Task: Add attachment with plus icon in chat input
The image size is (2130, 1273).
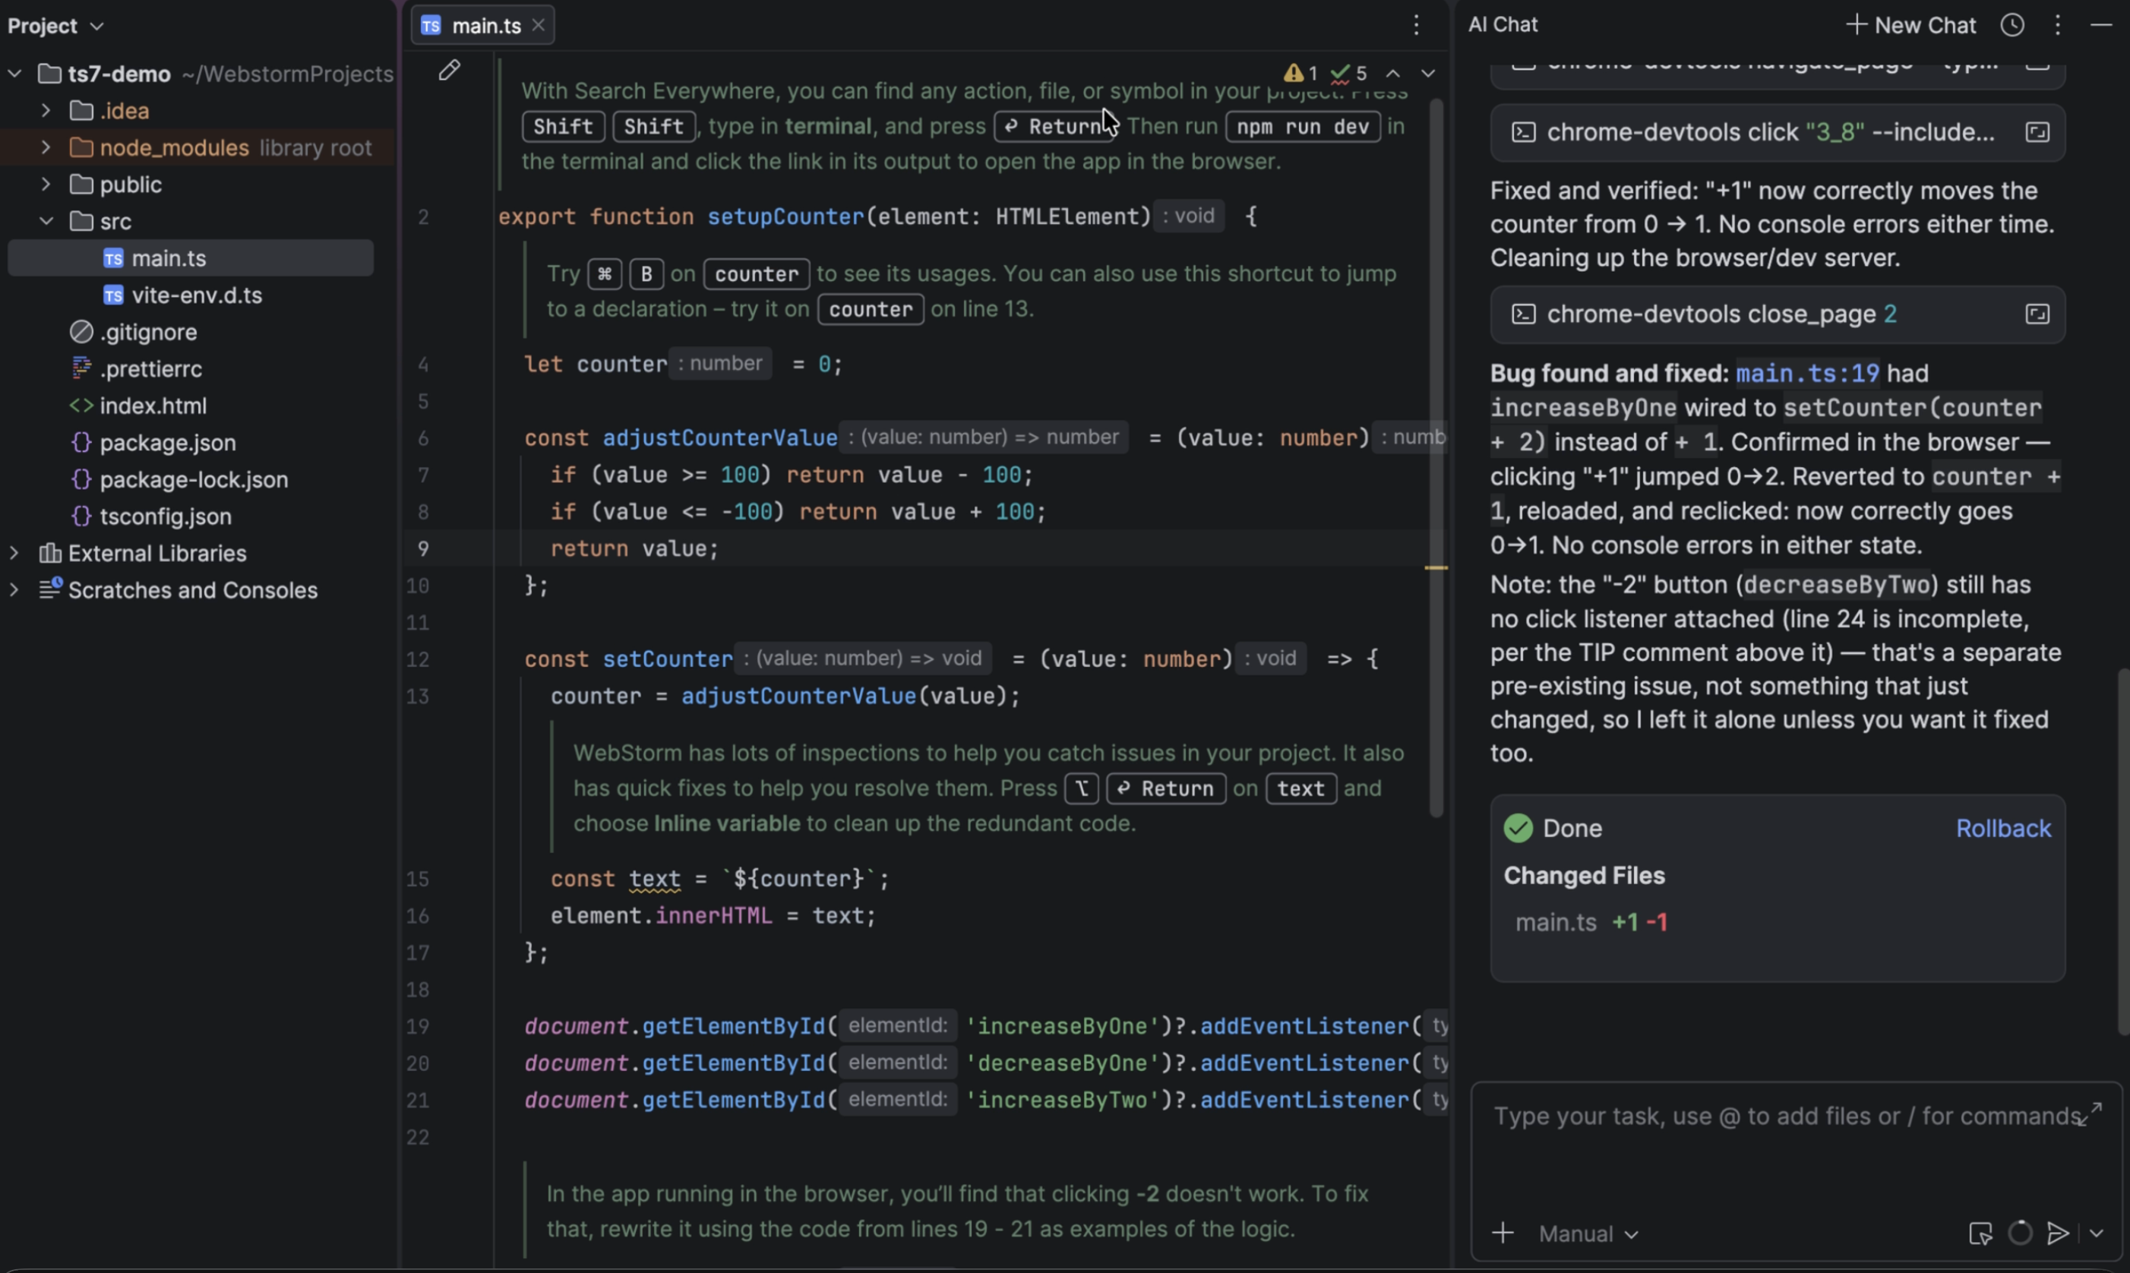Action: (1502, 1234)
